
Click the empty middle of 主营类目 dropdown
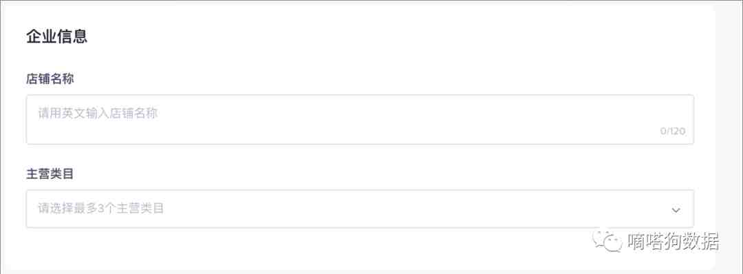[x=402, y=209]
